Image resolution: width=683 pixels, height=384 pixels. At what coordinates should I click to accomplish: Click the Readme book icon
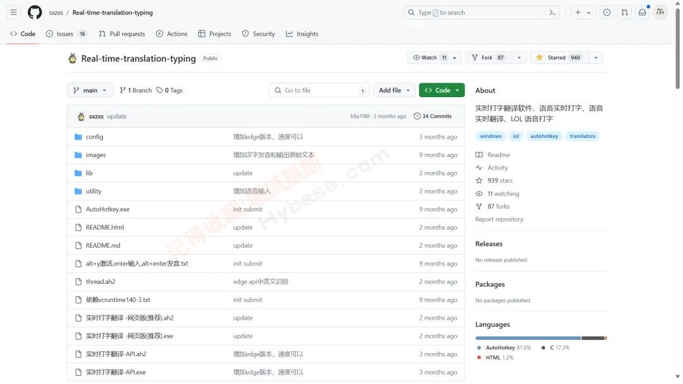coord(479,155)
